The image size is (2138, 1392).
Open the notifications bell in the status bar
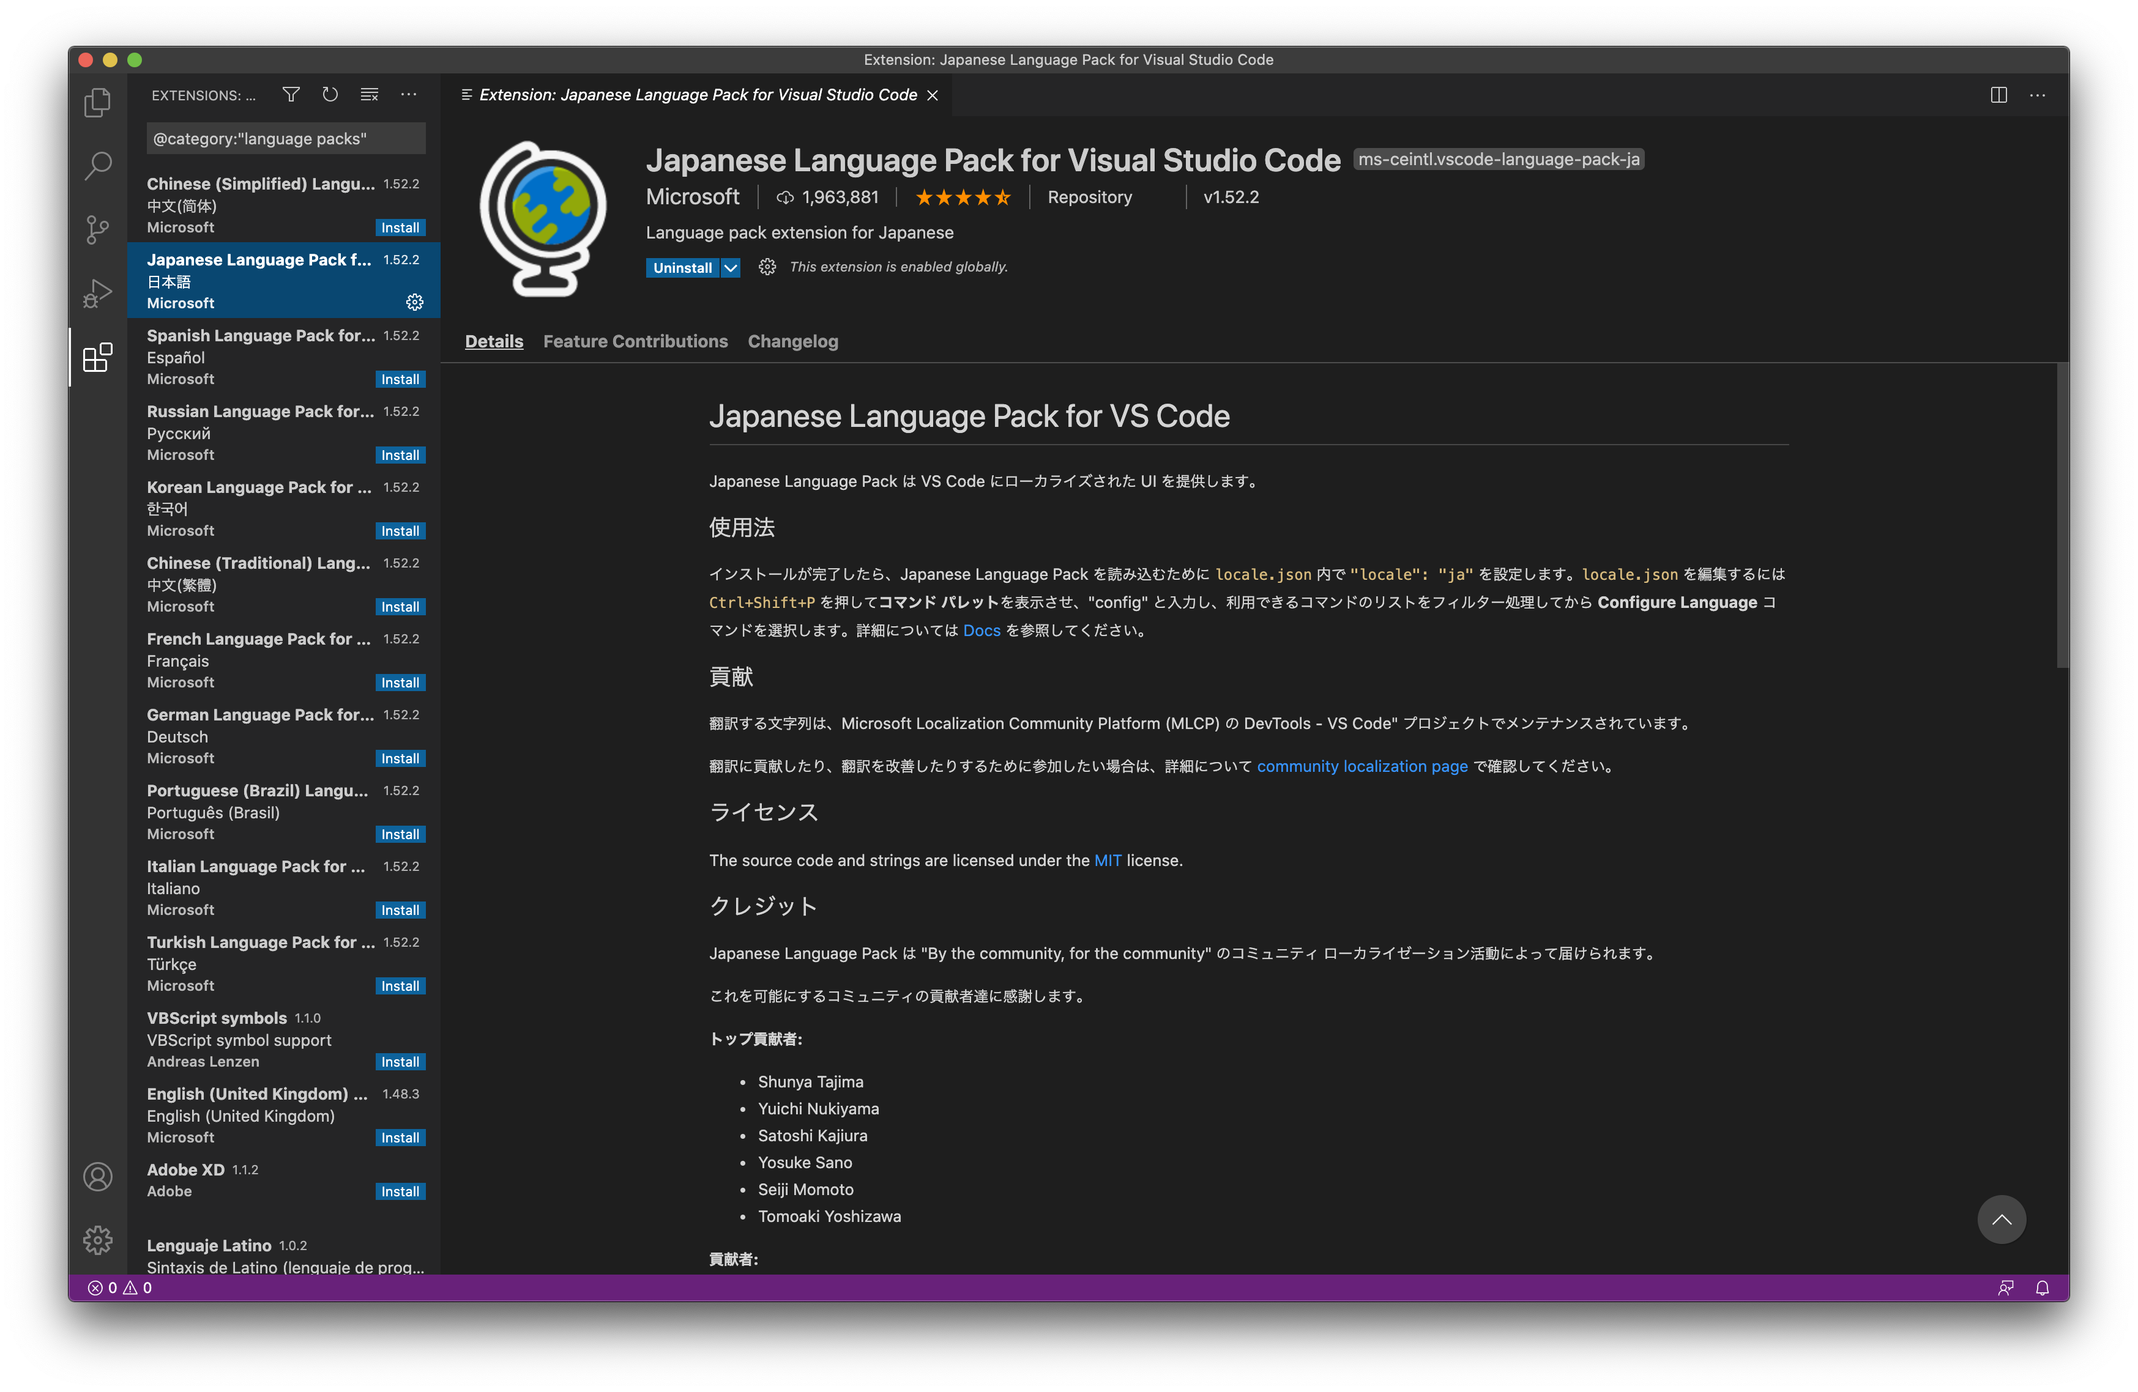[2042, 1287]
